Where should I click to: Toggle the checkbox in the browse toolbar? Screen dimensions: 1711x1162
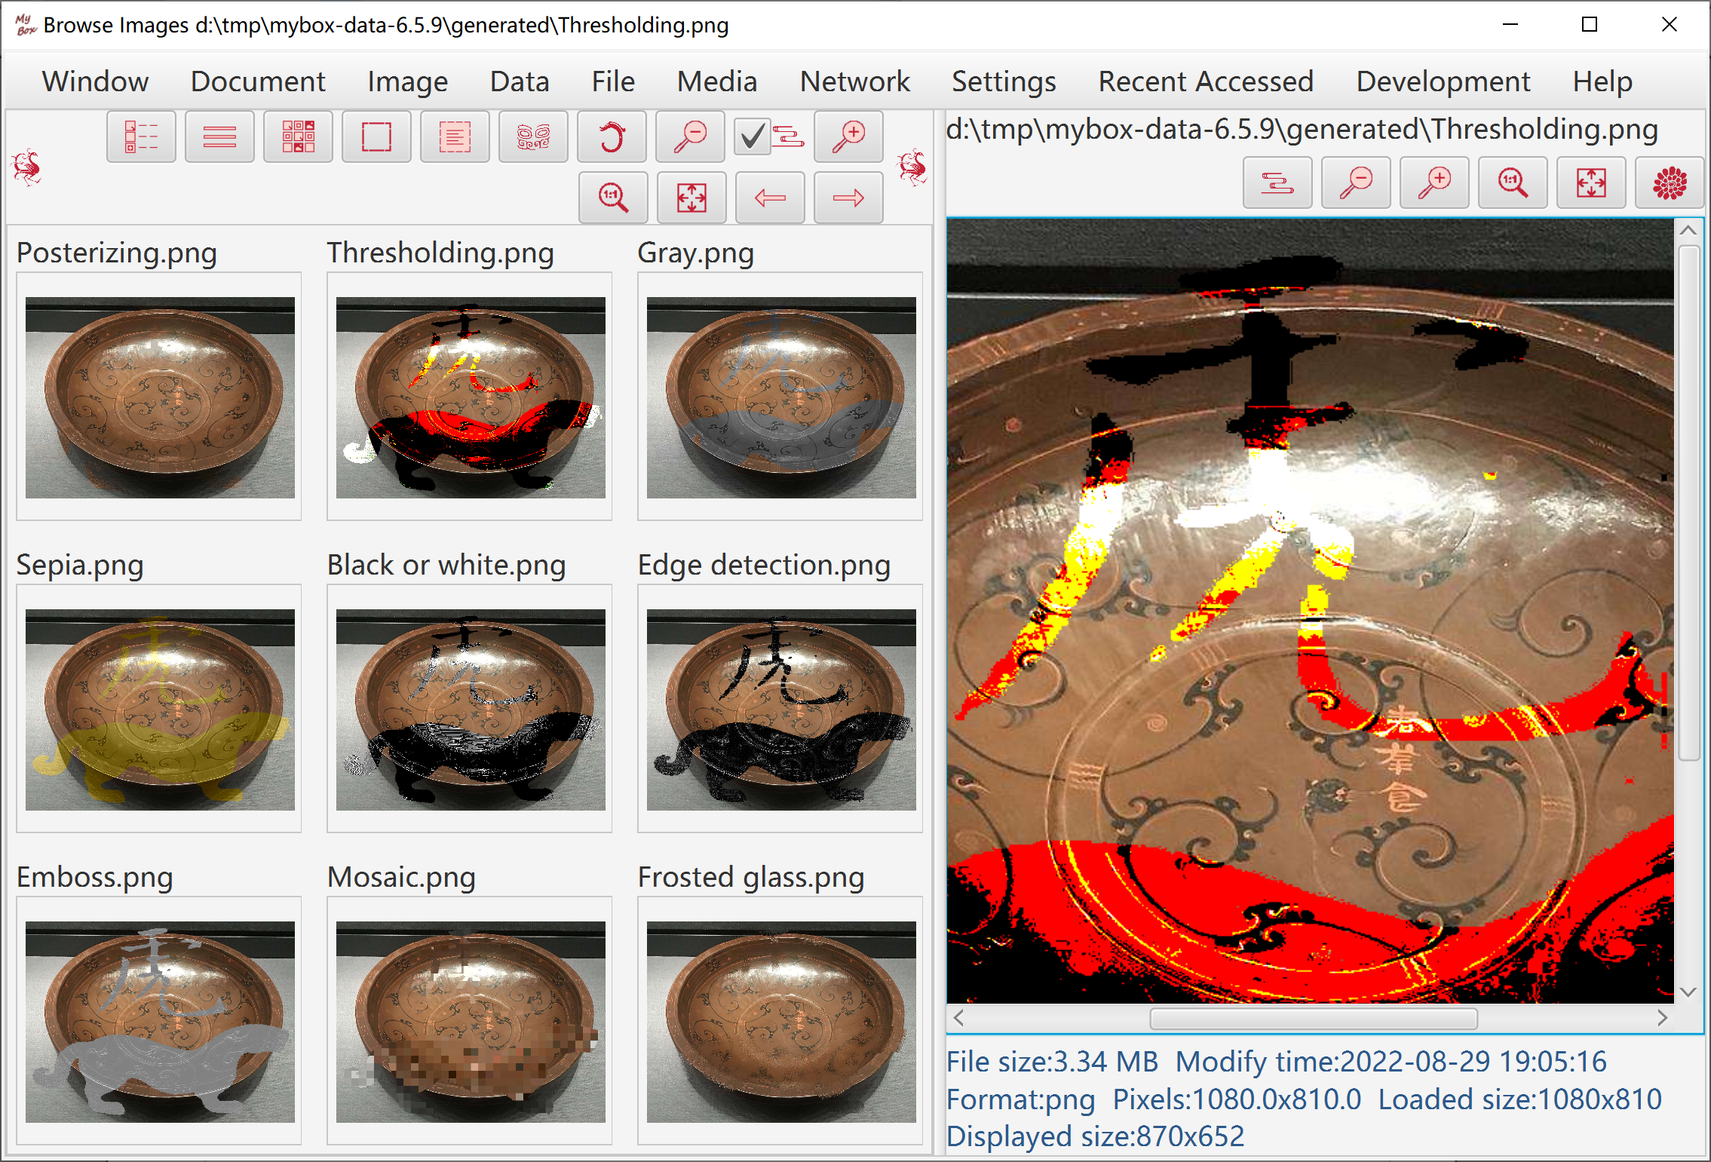(x=752, y=137)
